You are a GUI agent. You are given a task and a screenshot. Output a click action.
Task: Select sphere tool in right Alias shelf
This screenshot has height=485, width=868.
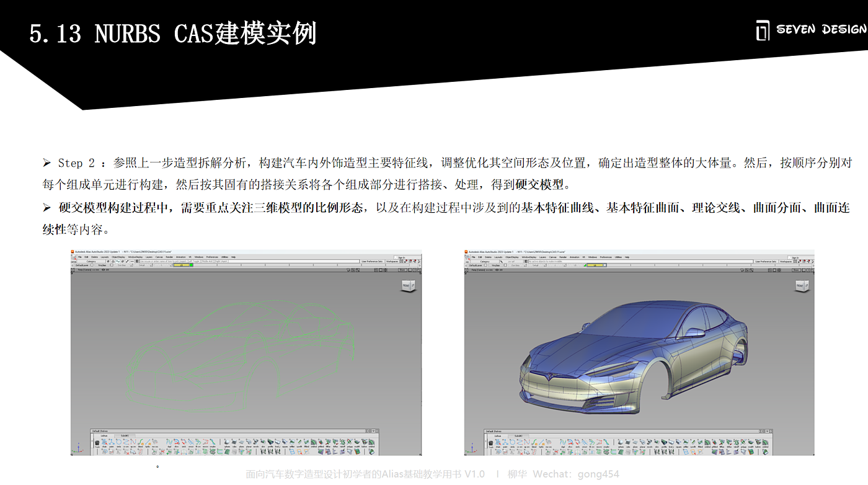point(621,443)
